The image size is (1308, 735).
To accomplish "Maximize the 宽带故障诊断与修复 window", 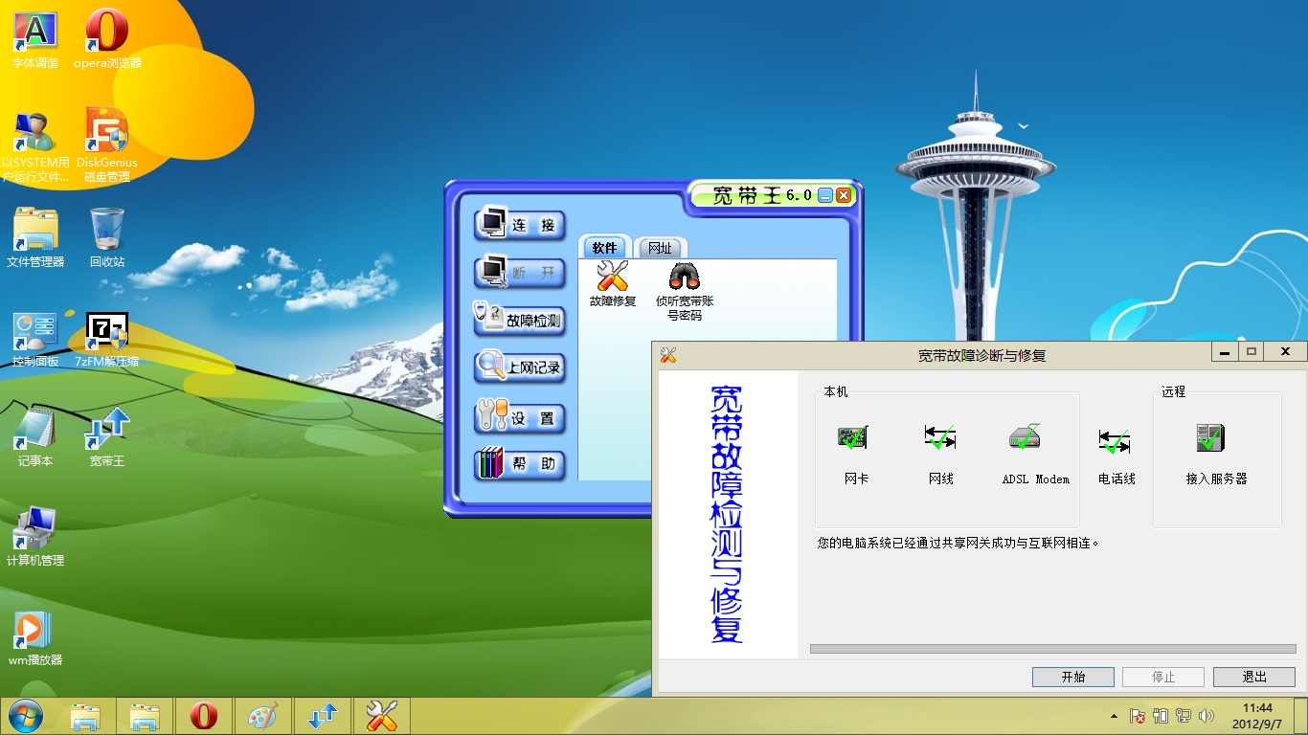I will [1251, 351].
